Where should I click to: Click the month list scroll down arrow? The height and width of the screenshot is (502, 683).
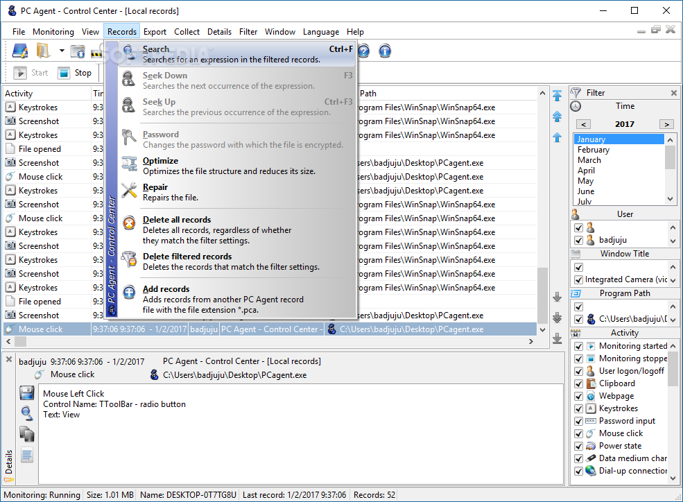[x=671, y=199]
